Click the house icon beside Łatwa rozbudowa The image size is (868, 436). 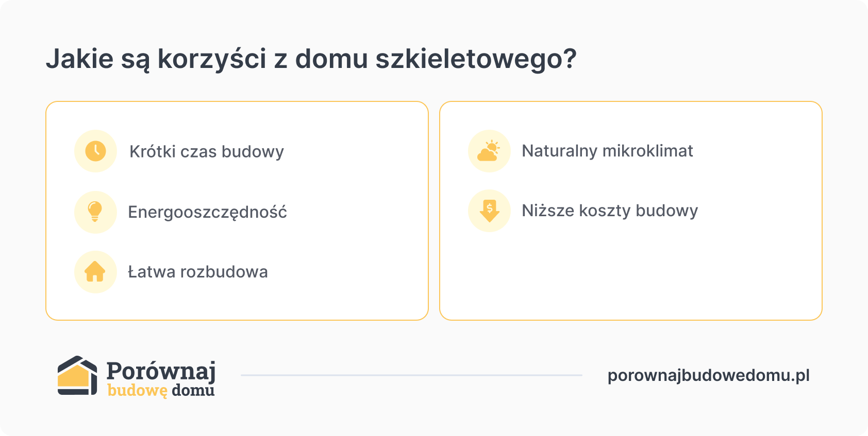tap(95, 272)
